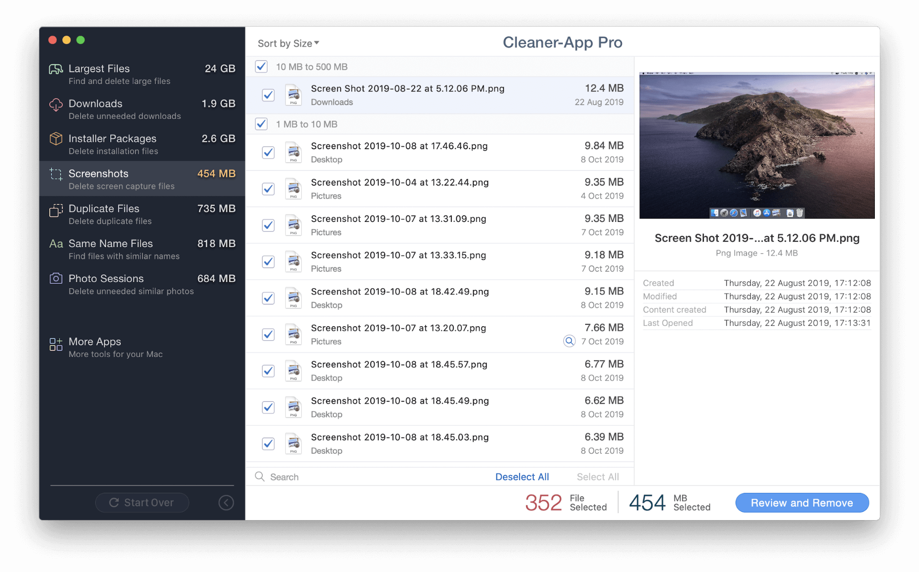Click Select All text link
This screenshot has height=572, width=919.
click(597, 476)
